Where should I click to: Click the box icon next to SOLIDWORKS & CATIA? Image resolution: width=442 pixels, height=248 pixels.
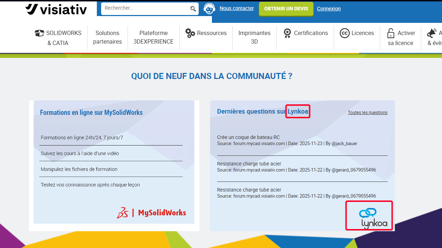click(39, 33)
